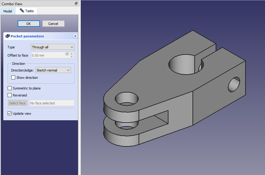Image resolution: width=265 pixels, height=175 pixels.
Task: Toggle the Reversed checkbox
Action: 10,95
